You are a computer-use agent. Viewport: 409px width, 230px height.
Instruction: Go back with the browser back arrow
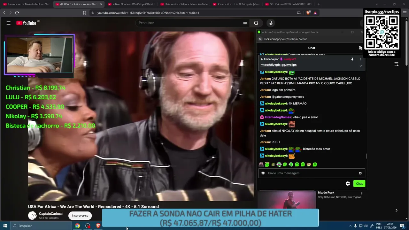pyautogui.click(x=4, y=13)
